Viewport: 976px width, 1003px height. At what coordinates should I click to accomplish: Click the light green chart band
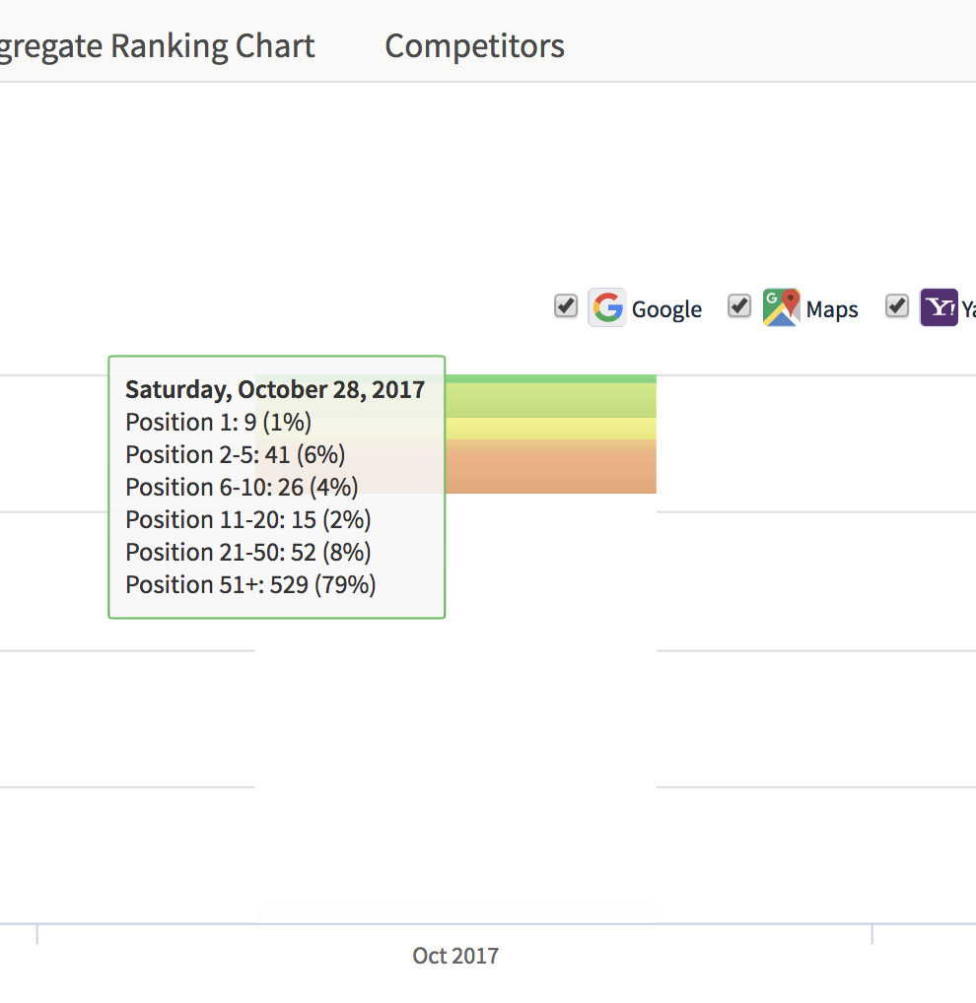(x=552, y=400)
